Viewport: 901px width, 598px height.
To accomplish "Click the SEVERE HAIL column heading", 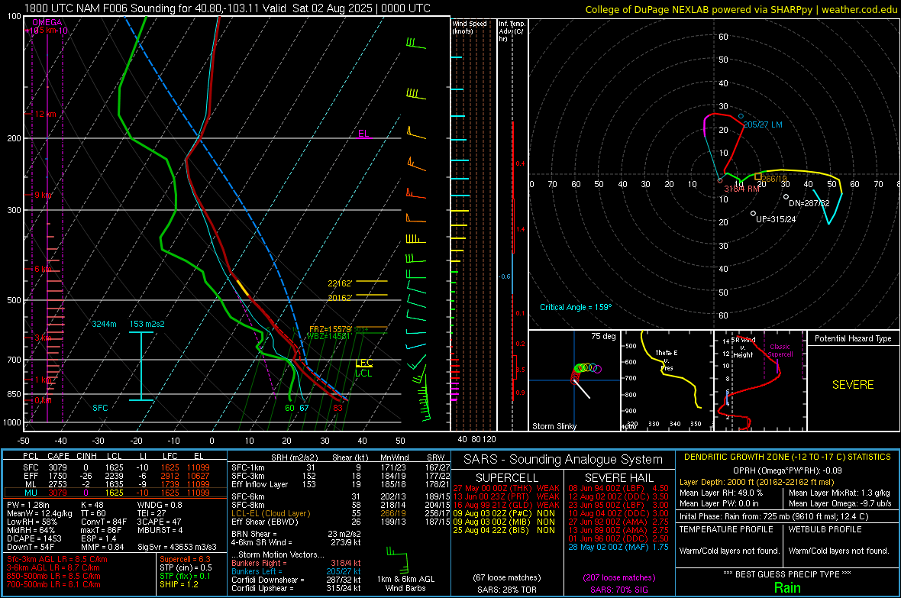I will point(618,478).
